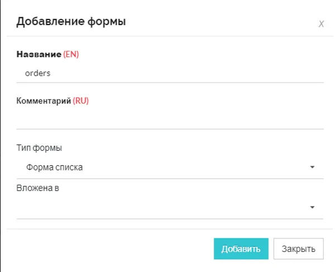Expand the Вложена в dropdown arrow
The height and width of the screenshot is (272, 335).
coord(312,207)
